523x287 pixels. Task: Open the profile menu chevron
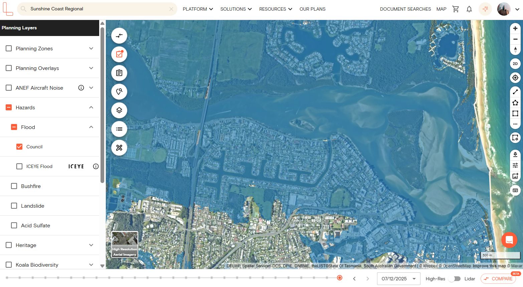coord(517,9)
